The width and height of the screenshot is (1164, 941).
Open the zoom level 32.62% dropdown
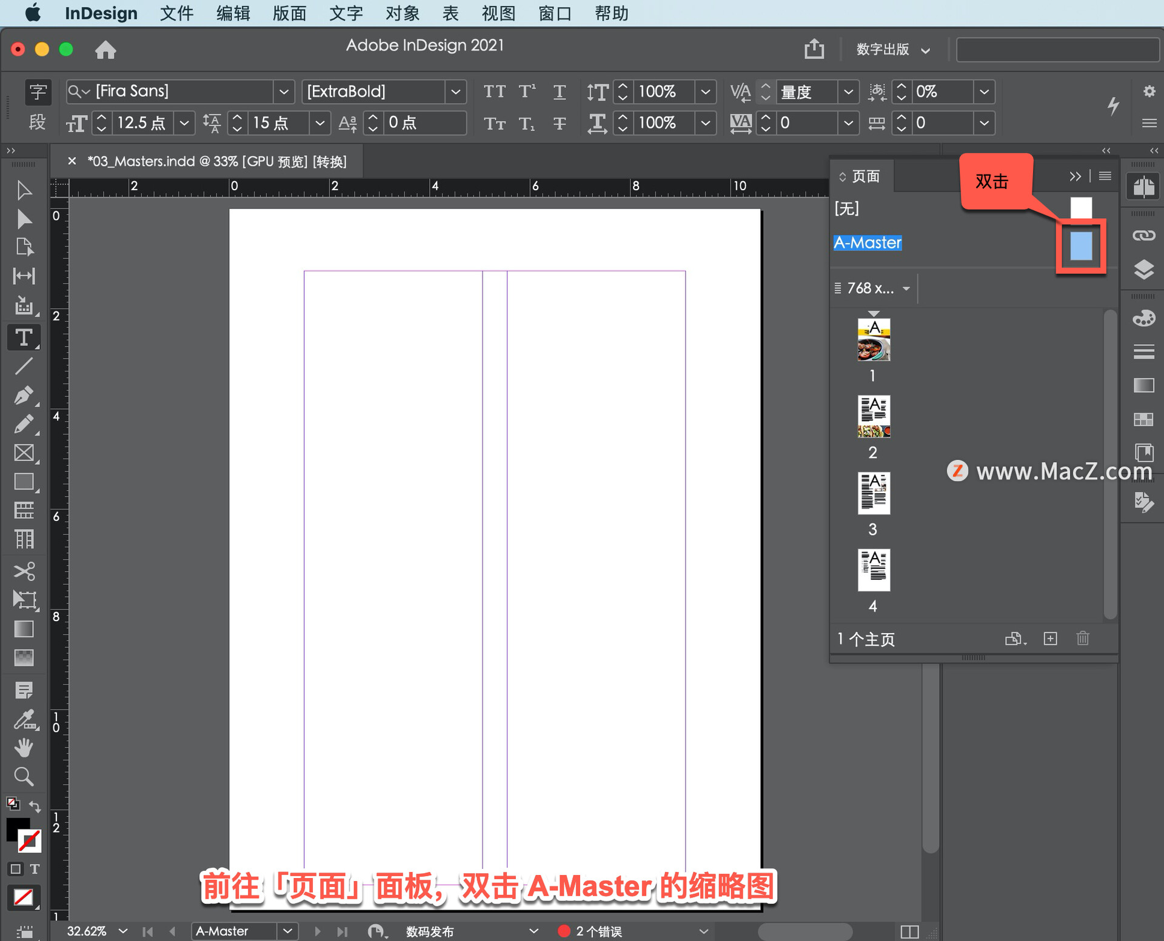123,931
